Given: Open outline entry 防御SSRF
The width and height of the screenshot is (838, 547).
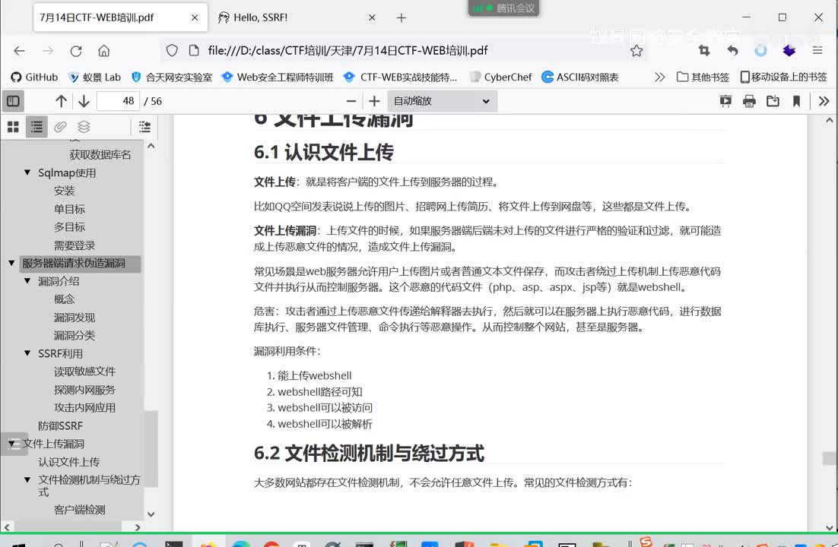Looking at the screenshot, I should [x=60, y=425].
